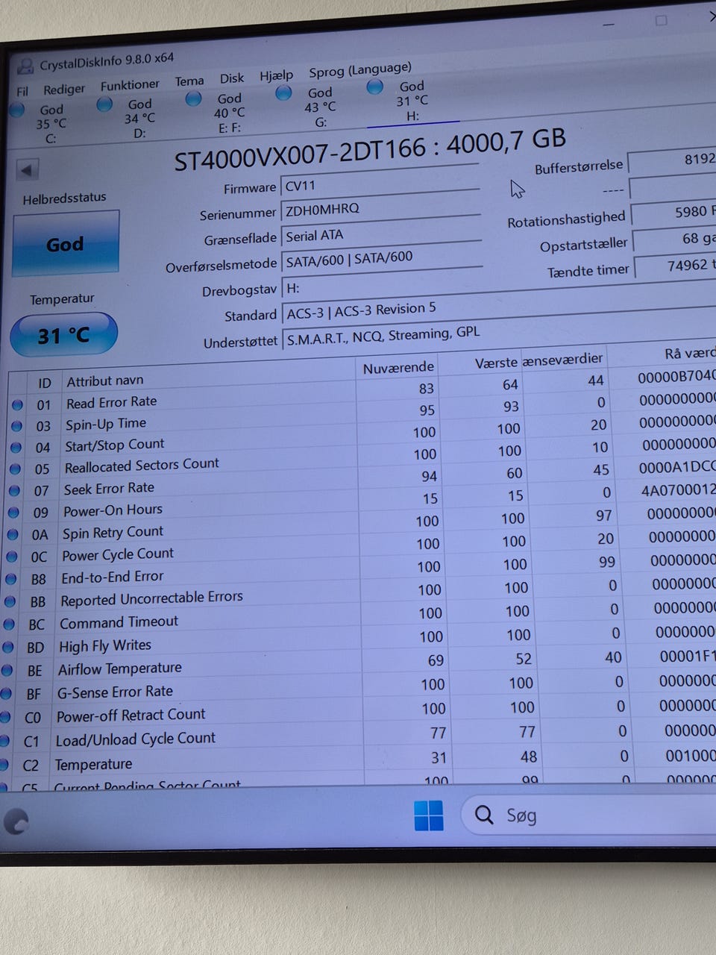716x955 pixels.
Task: Click status dot of Airflow Temperature
Action: tap(7, 671)
